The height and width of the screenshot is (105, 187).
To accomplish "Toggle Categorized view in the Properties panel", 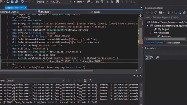I will click(x=147, y=57).
